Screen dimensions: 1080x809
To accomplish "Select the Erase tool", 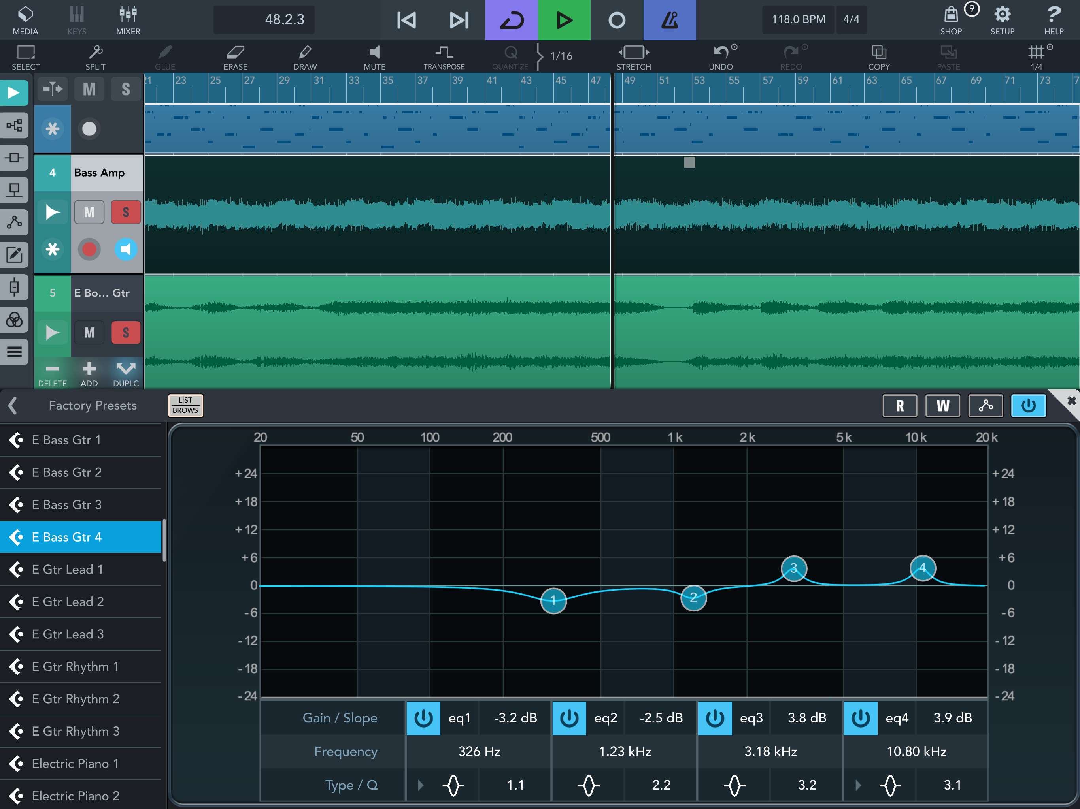I will coord(235,56).
